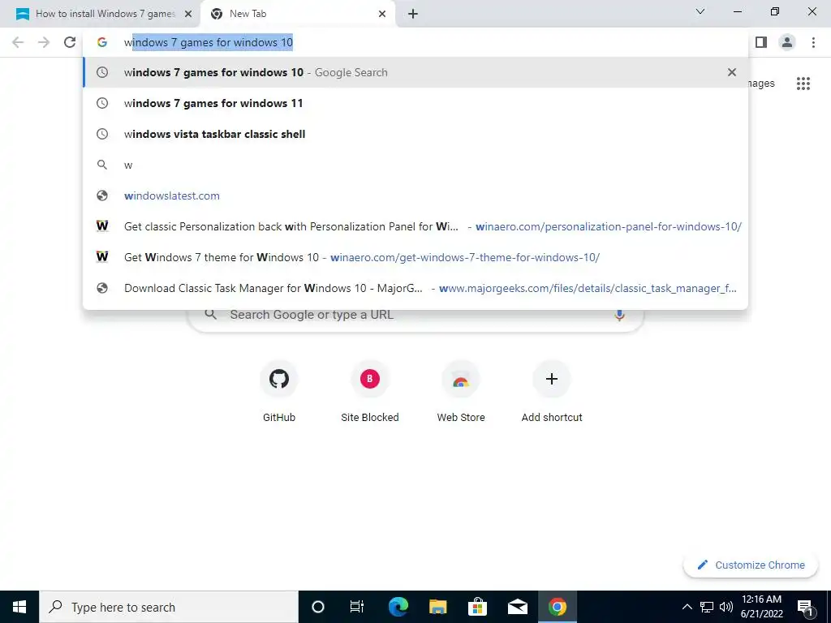Image resolution: width=831 pixels, height=623 pixels.
Task: Go back with the back arrow
Action: (x=18, y=42)
